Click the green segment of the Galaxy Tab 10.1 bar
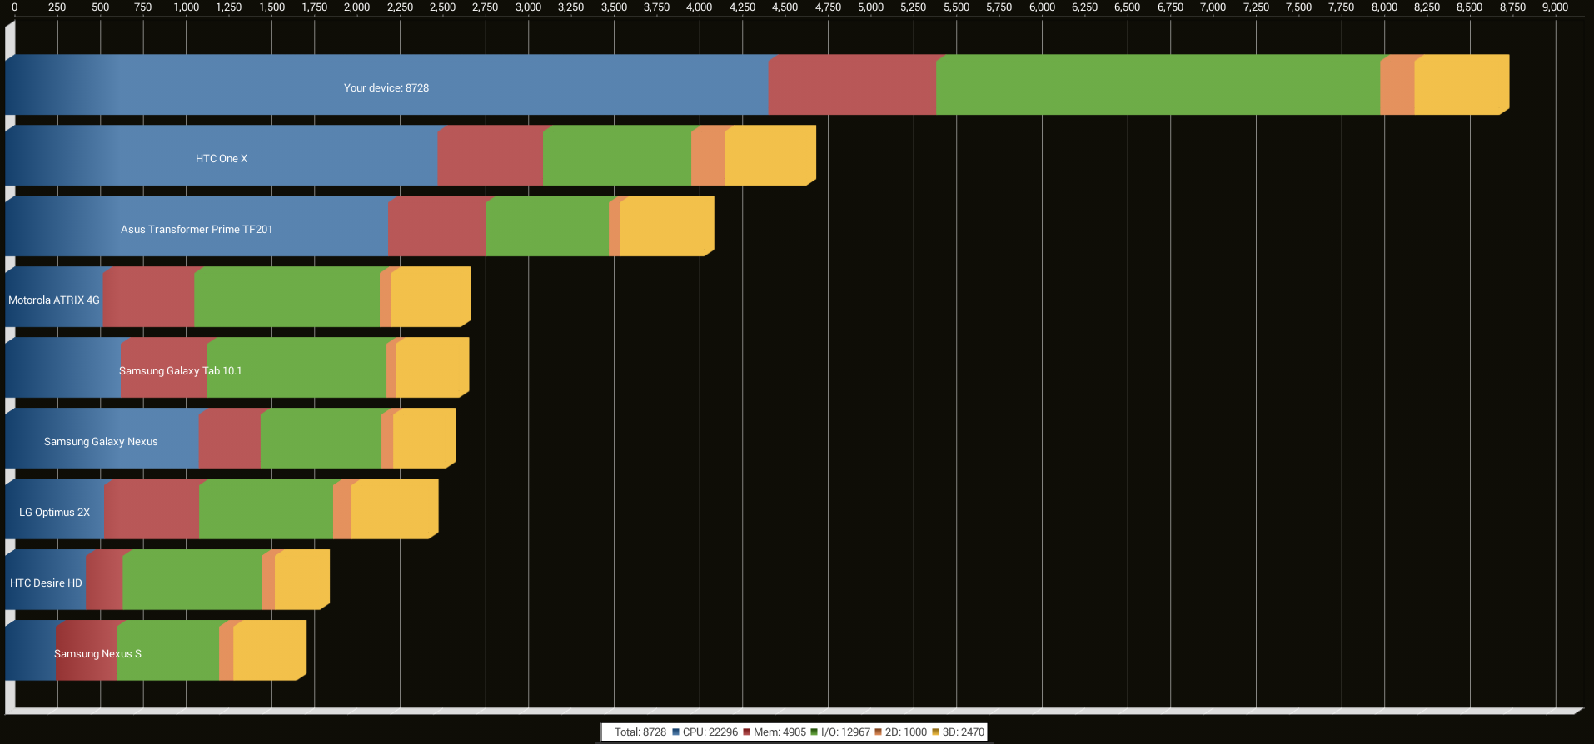The height and width of the screenshot is (744, 1594). point(296,368)
